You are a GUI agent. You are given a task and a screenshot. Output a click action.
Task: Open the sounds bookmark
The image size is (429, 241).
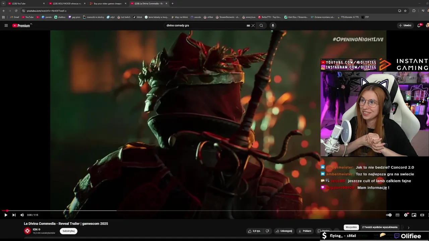click(196, 17)
